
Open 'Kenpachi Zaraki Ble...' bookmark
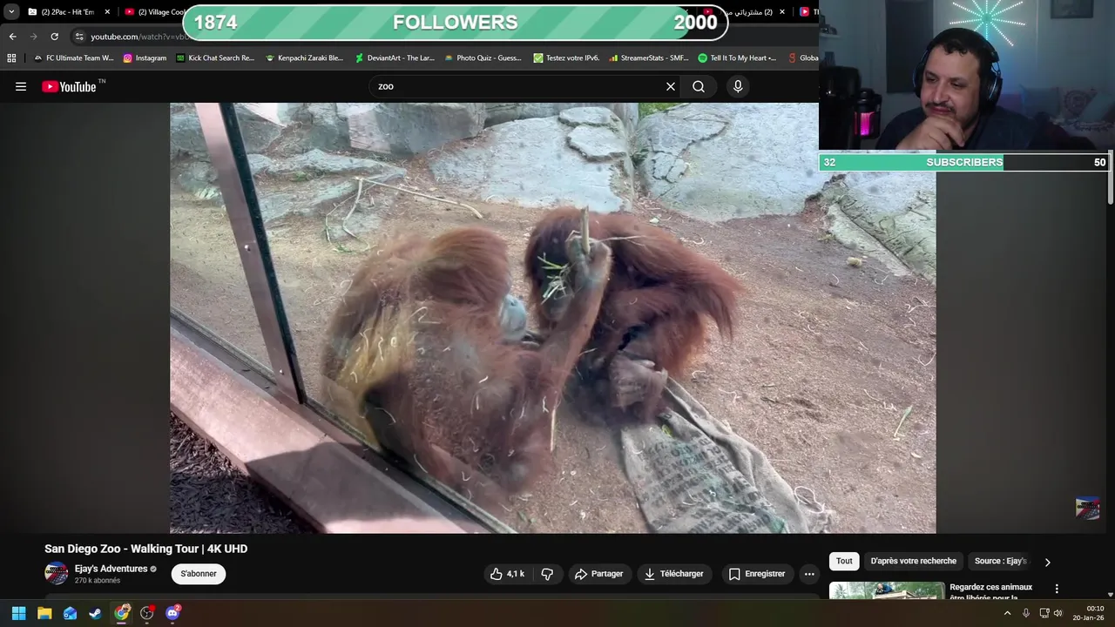tap(304, 57)
